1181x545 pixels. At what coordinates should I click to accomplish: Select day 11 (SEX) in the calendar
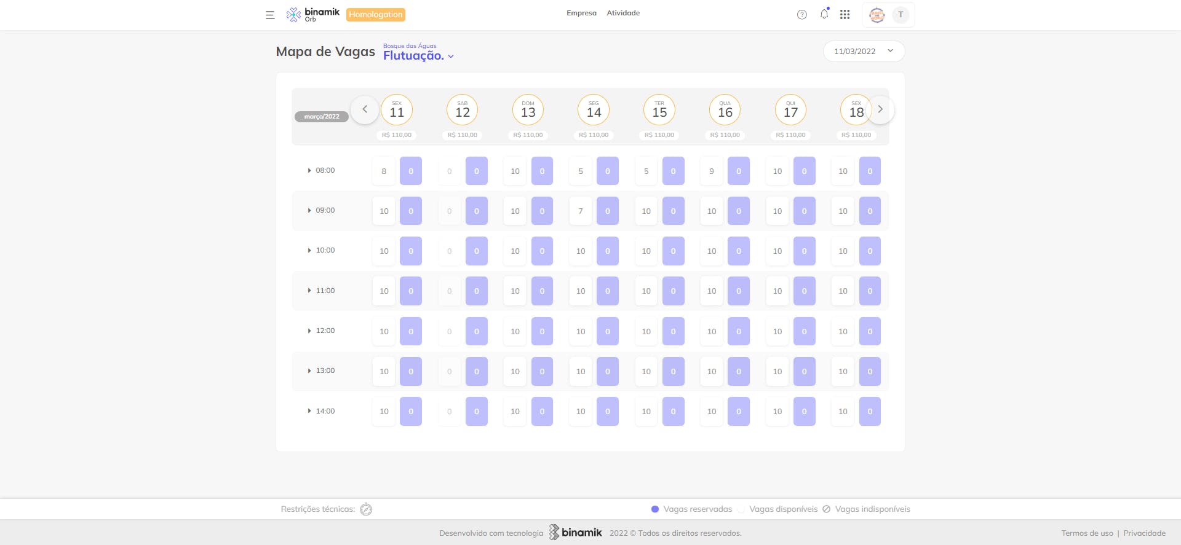[x=397, y=110]
